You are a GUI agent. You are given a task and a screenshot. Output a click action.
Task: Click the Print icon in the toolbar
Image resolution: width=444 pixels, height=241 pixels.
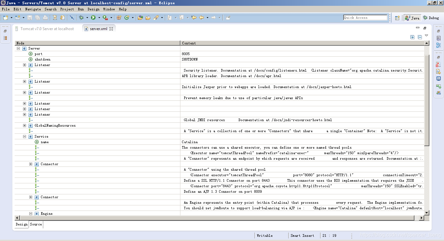point(45,17)
